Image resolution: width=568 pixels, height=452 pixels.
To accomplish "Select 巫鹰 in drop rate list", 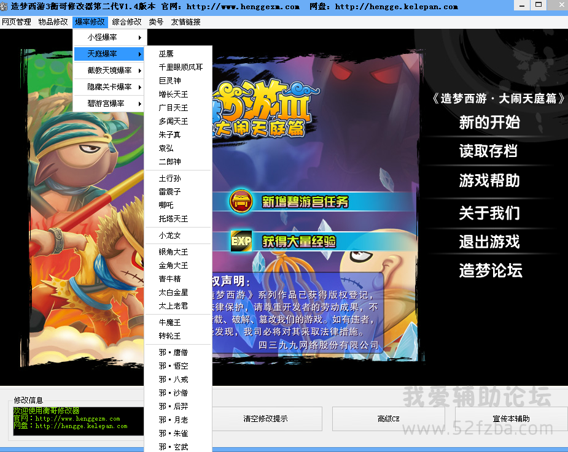I will [x=178, y=54].
